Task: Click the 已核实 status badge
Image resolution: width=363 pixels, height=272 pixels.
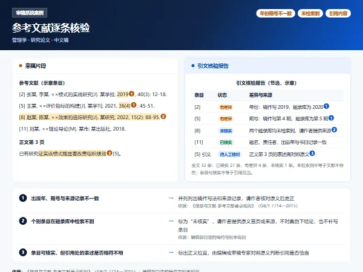Action: [x=226, y=142]
